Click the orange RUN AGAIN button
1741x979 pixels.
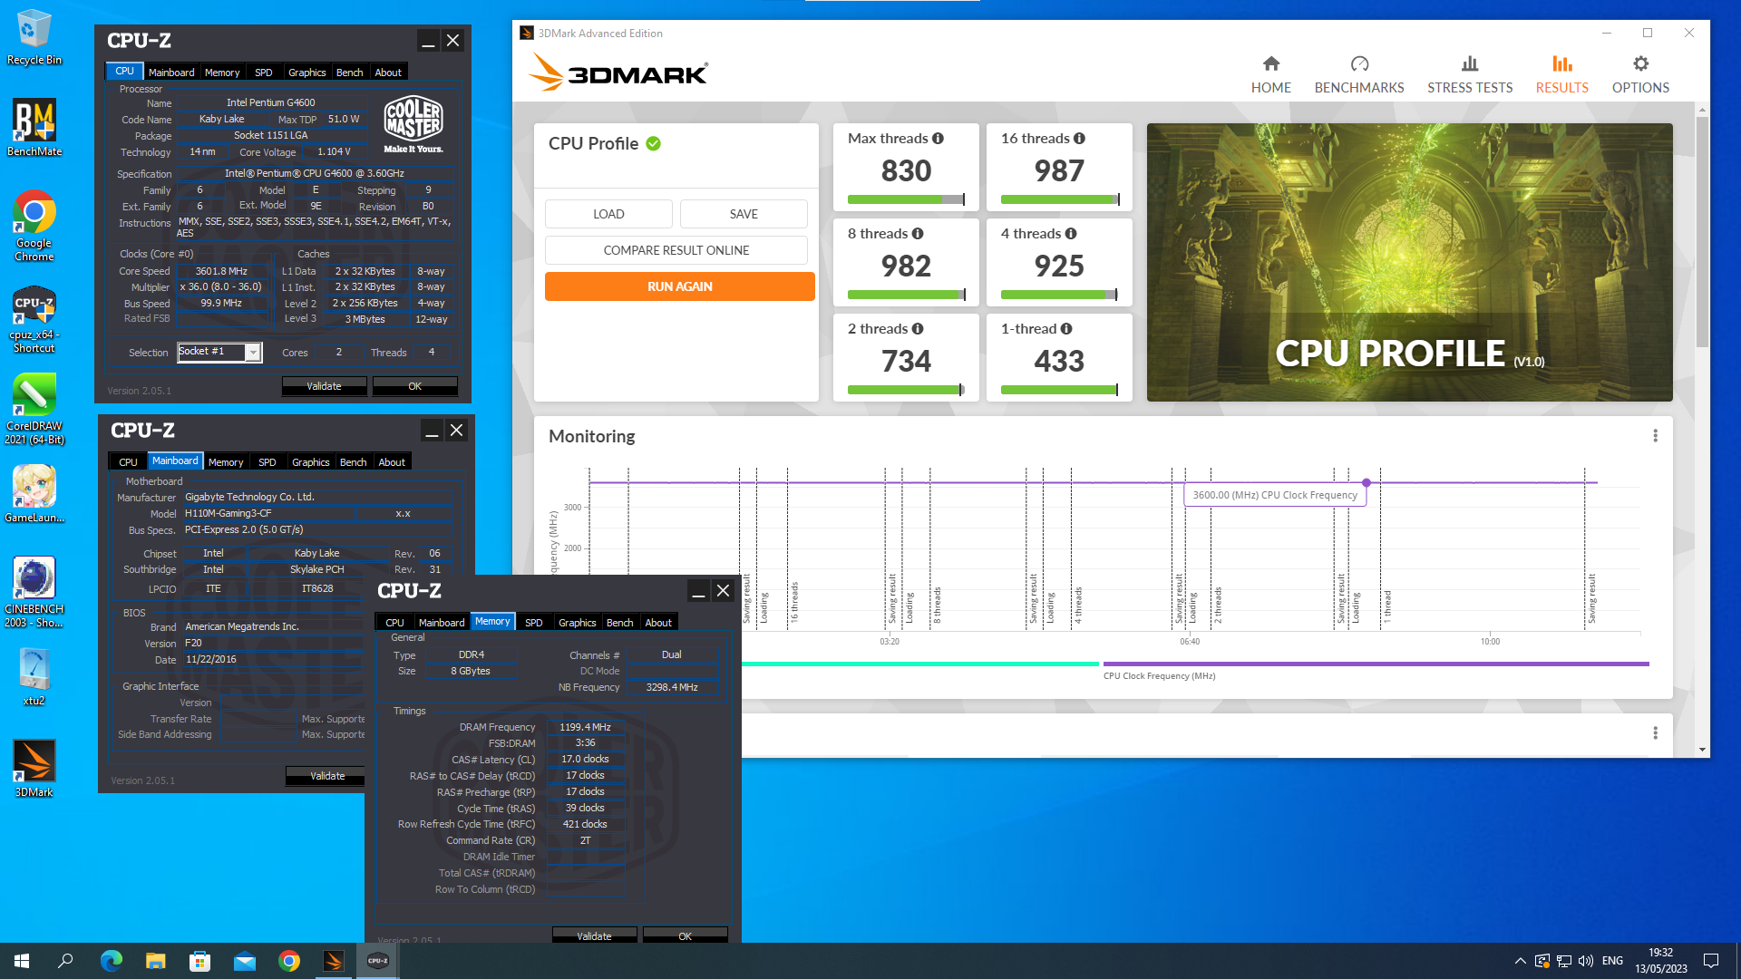pos(680,286)
